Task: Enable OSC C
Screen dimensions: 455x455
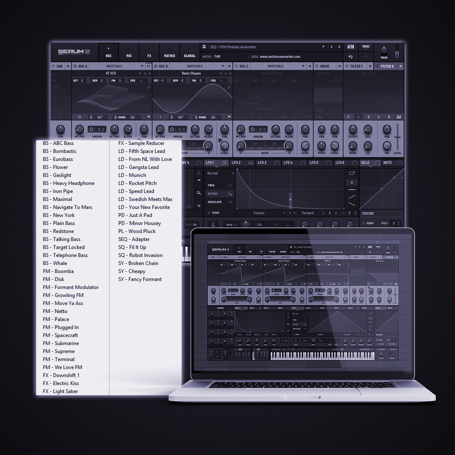Action: (x=236, y=66)
